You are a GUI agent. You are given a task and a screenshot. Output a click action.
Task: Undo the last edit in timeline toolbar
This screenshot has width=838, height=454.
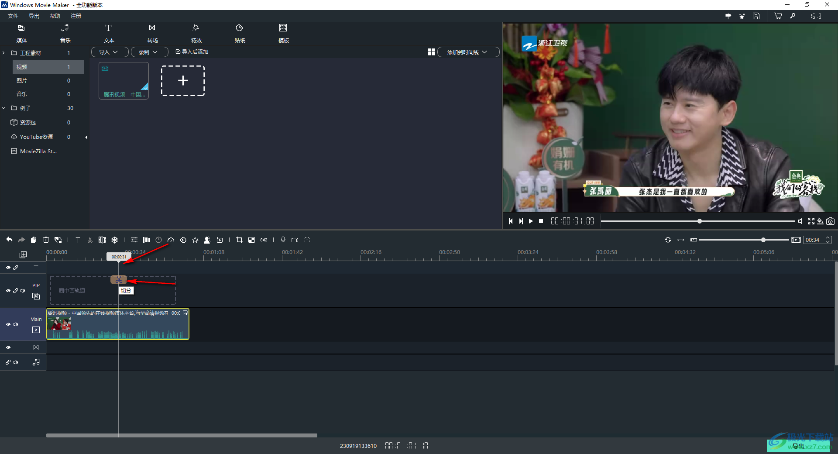(x=9, y=240)
